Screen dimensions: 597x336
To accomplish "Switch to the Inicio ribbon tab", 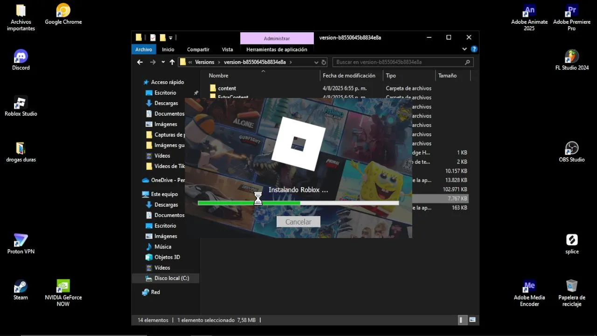I will pos(168,49).
